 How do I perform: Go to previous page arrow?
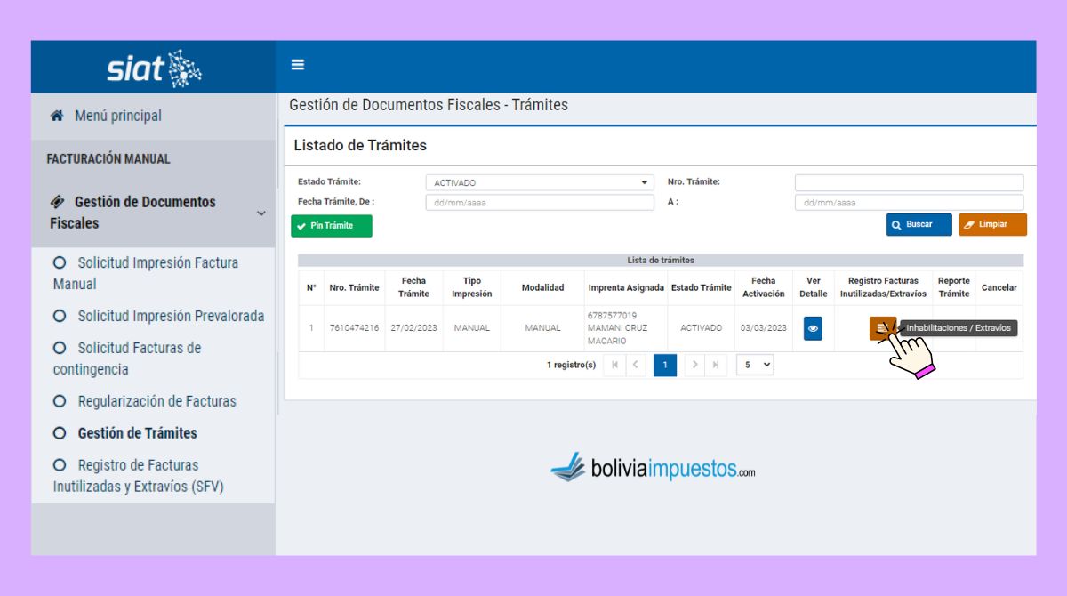pos(636,365)
